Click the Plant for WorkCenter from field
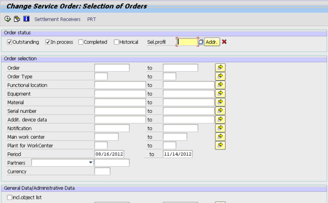Screen dimensions: 328x203 (101, 145)
